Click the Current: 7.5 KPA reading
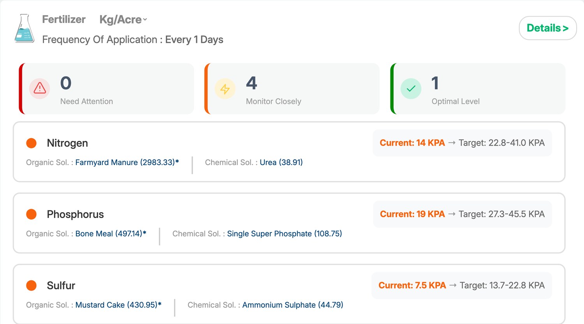 pyautogui.click(x=412, y=285)
